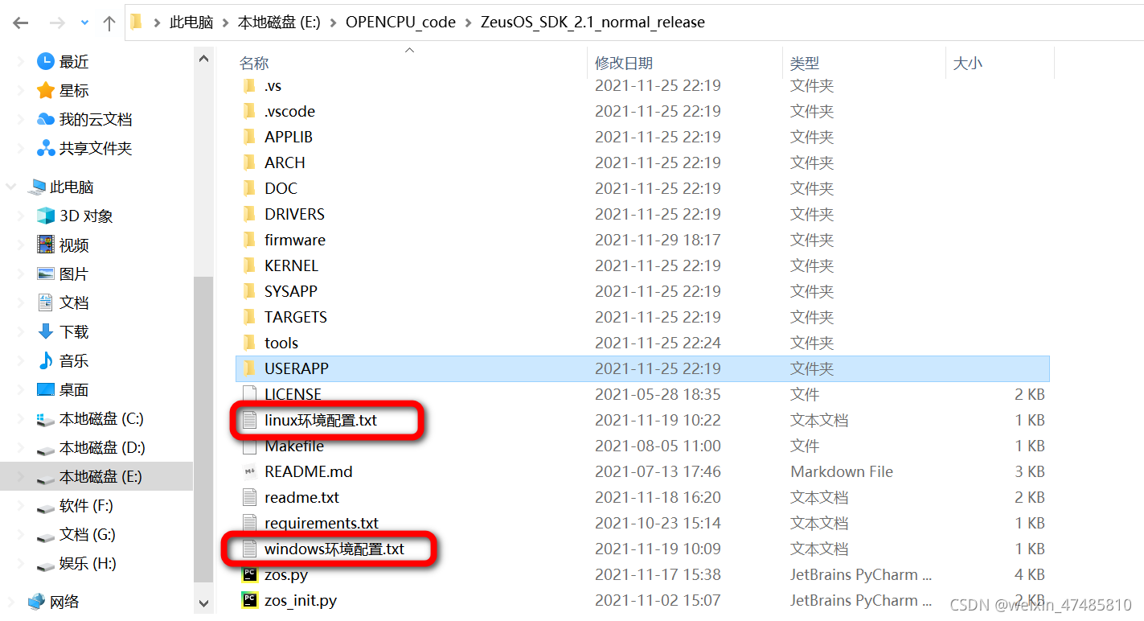
Task: Select windows环境配置.txt file name
Action: [x=334, y=549]
